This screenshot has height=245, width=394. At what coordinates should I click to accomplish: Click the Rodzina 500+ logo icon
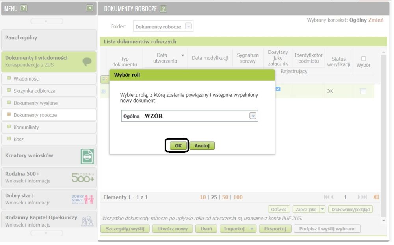click(83, 178)
